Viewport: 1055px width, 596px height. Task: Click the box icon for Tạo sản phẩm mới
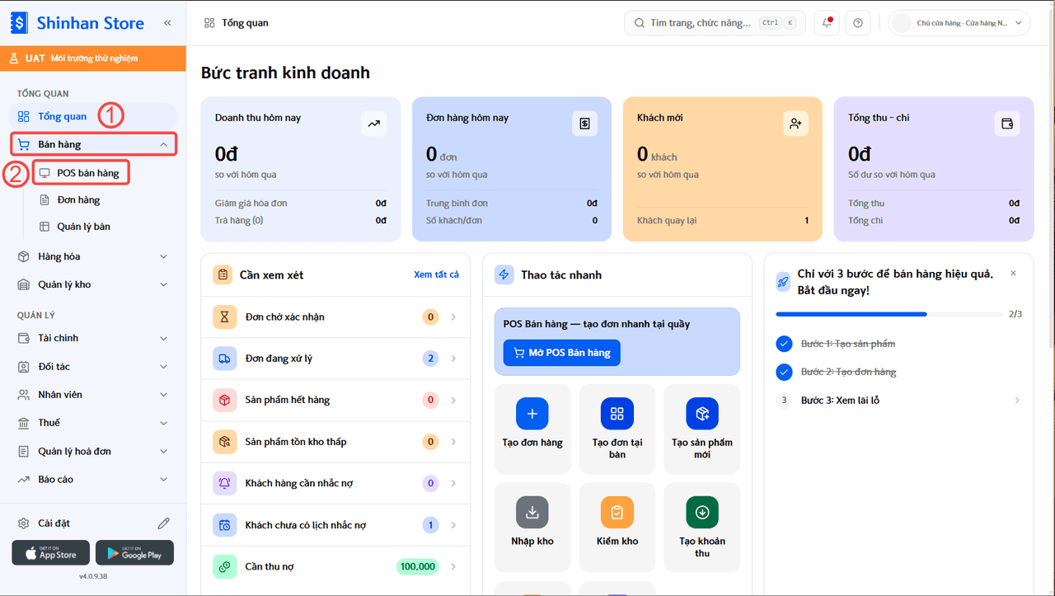702,414
